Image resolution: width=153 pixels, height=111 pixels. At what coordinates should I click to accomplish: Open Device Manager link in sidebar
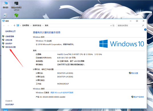(10, 36)
